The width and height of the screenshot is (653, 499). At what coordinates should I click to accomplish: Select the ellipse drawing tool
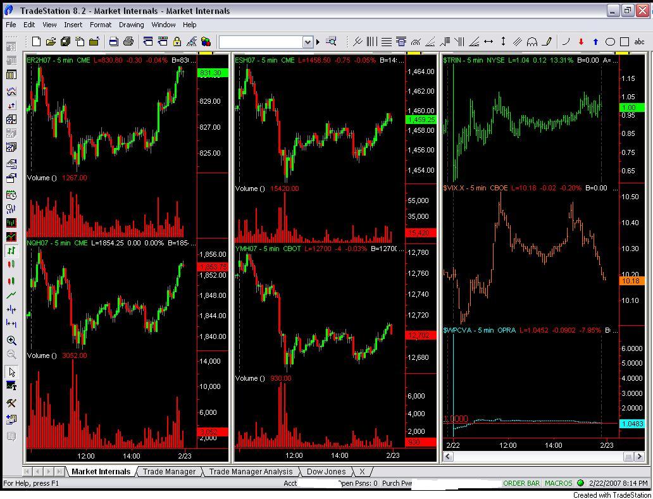coord(610,42)
